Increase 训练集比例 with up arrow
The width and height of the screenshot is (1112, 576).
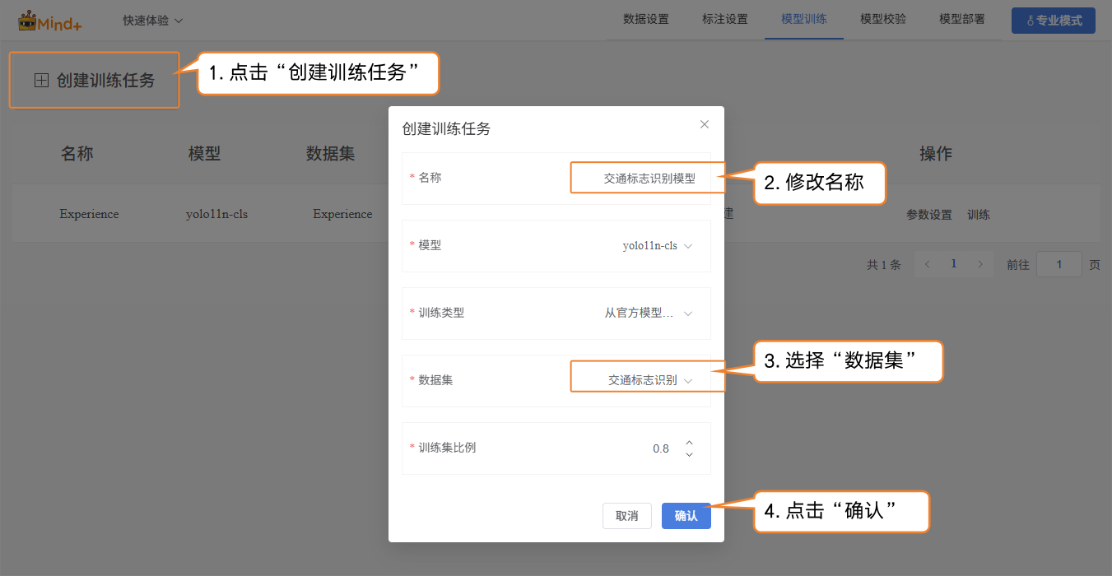(689, 443)
